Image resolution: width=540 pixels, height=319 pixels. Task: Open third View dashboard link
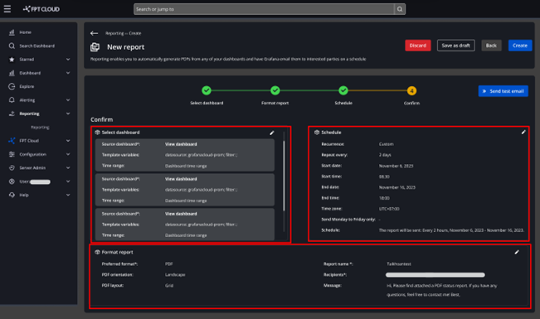(181, 214)
